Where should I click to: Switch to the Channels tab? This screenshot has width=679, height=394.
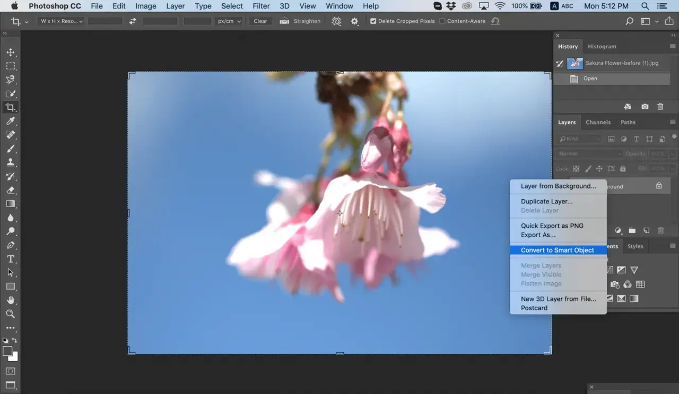pos(598,122)
